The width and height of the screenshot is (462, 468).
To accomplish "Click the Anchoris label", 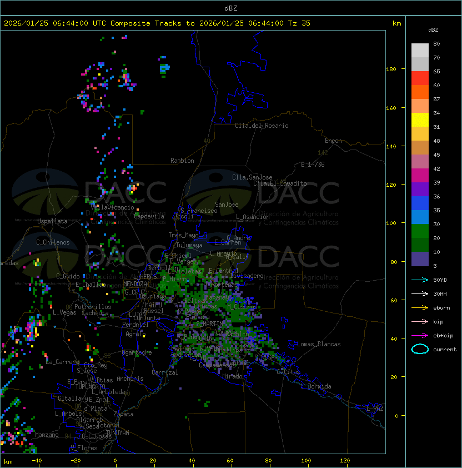I will 130,379.
